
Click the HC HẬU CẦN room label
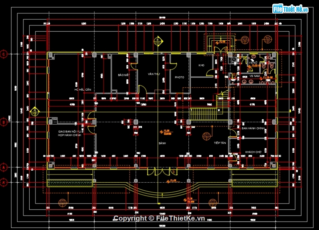[x=83, y=90]
